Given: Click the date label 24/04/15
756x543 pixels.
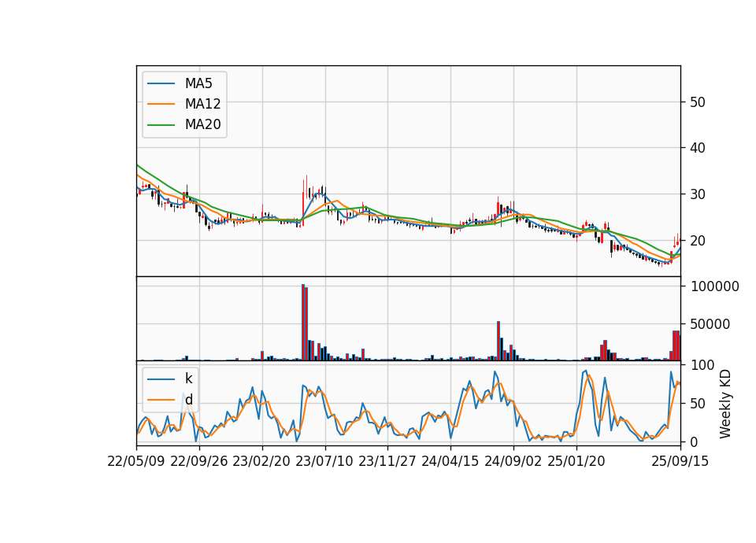Looking at the screenshot, I should point(450,461).
